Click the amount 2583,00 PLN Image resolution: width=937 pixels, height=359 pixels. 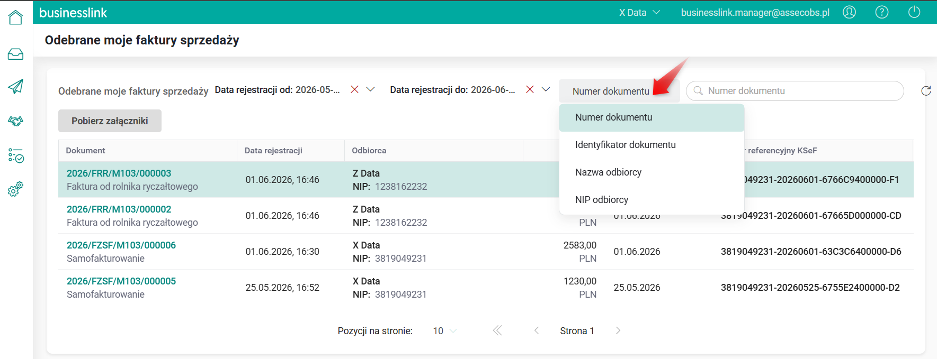click(580, 252)
